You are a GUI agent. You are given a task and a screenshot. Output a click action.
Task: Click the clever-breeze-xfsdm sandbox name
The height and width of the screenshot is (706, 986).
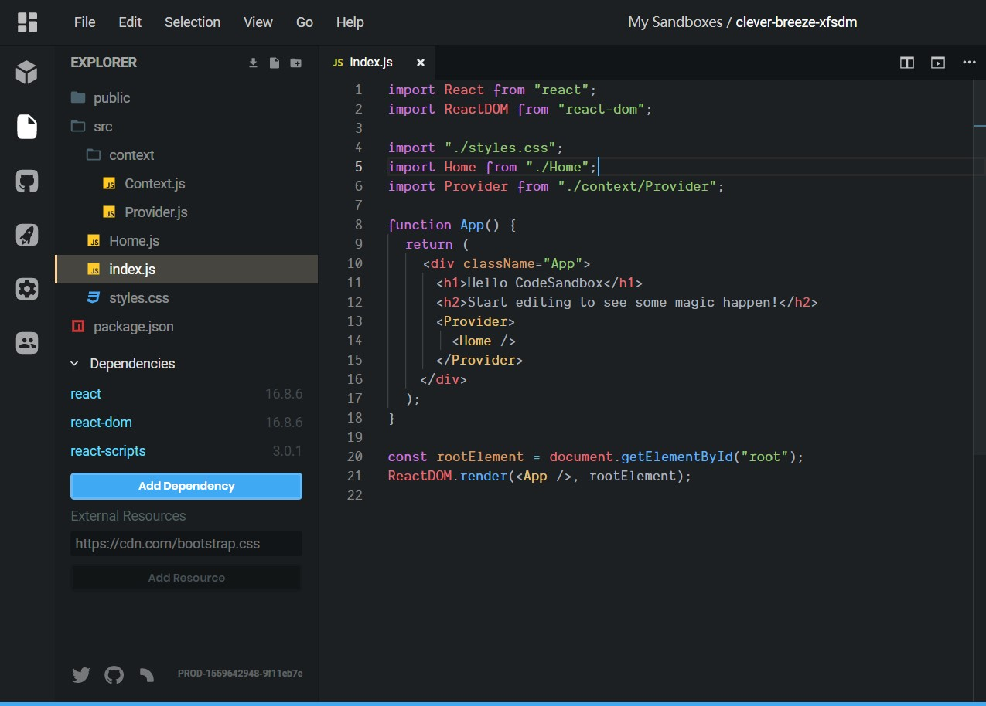(x=797, y=22)
